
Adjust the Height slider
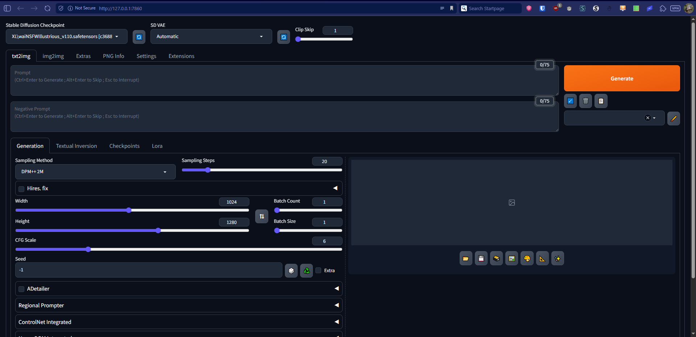pyautogui.click(x=132, y=230)
